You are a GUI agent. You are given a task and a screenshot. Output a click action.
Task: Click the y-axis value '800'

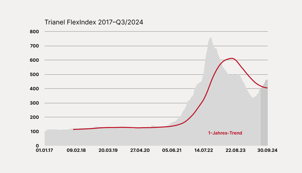coord(34,31)
